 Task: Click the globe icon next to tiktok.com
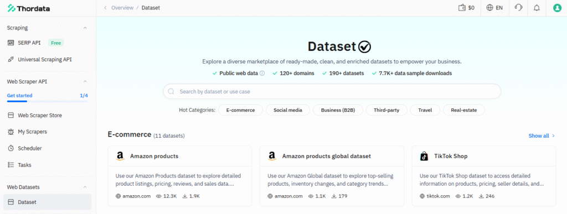(x=422, y=196)
